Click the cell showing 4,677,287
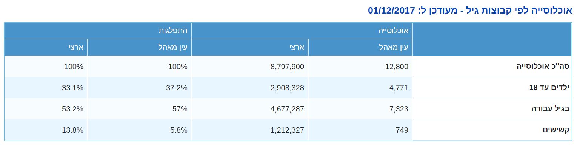Viewport: 574px width, 147px height. click(x=250, y=109)
